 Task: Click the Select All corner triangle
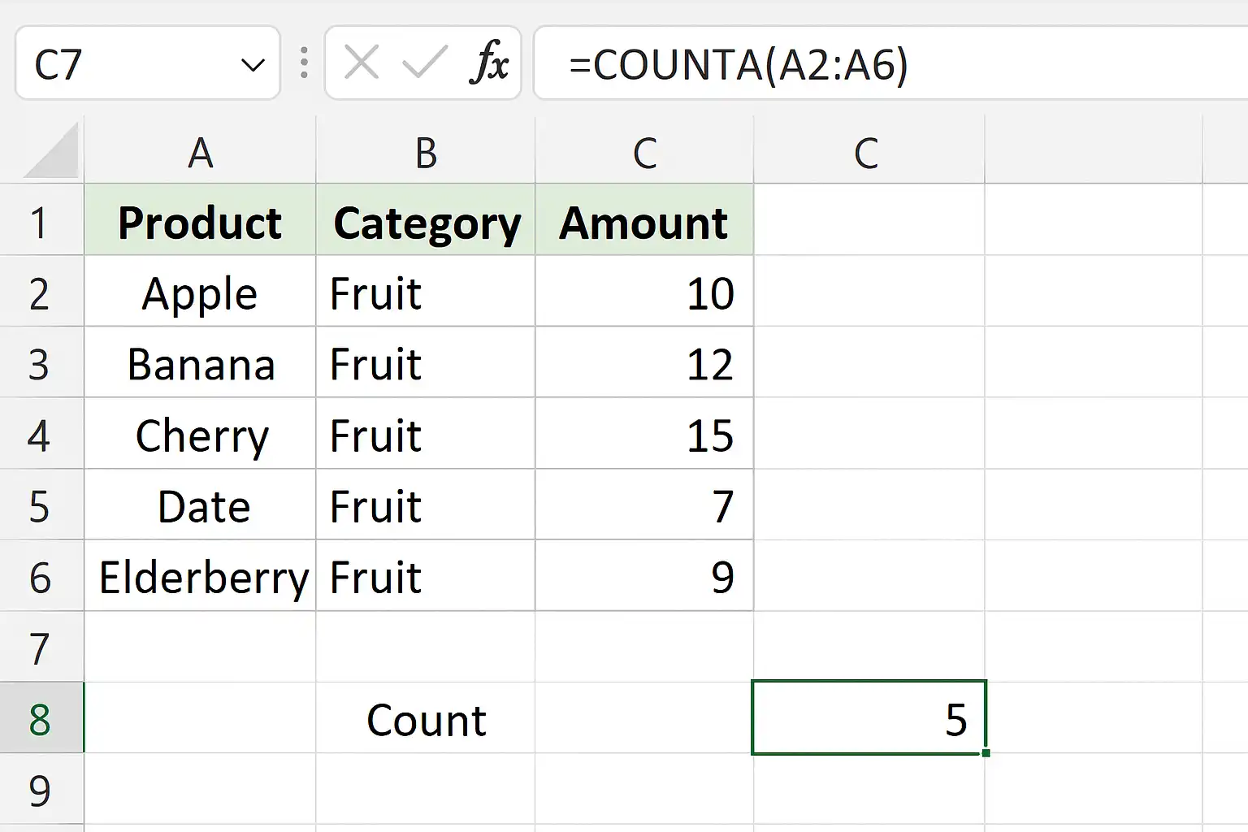[52, 152]
